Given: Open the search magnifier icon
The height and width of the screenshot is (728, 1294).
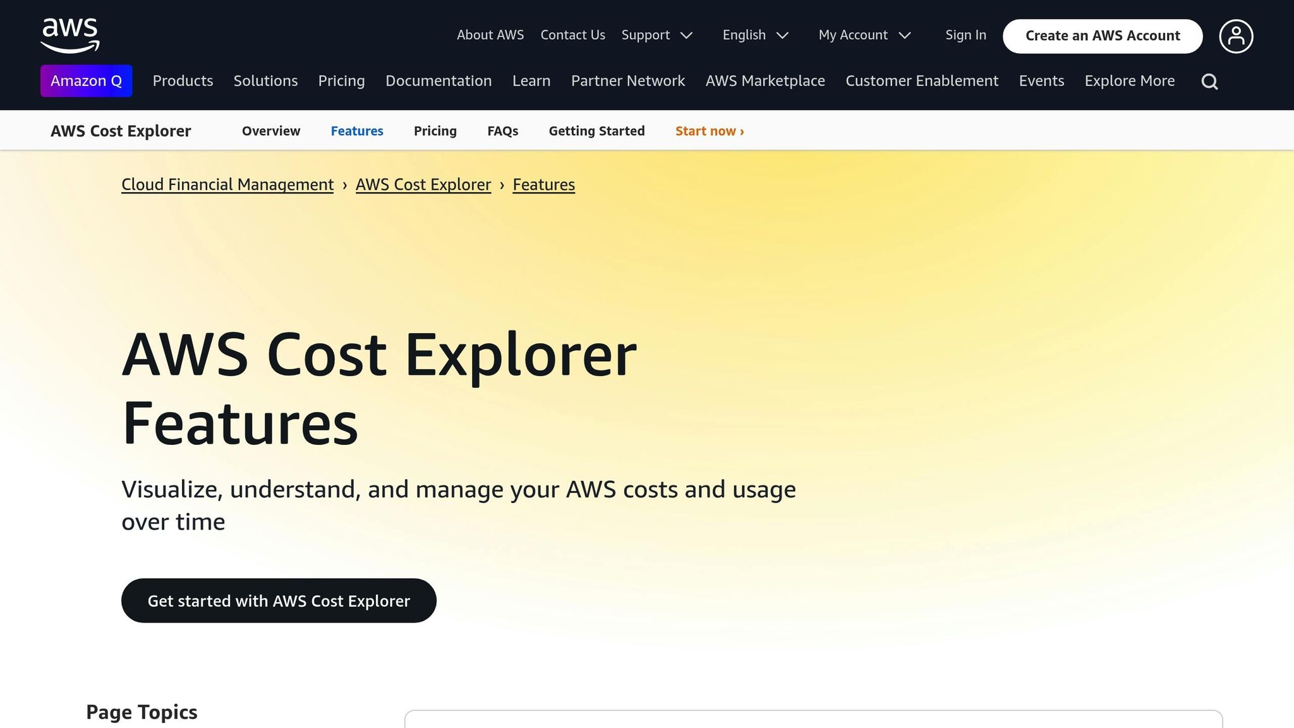Looking at the screenshot, I should (x=1209, y=82).
